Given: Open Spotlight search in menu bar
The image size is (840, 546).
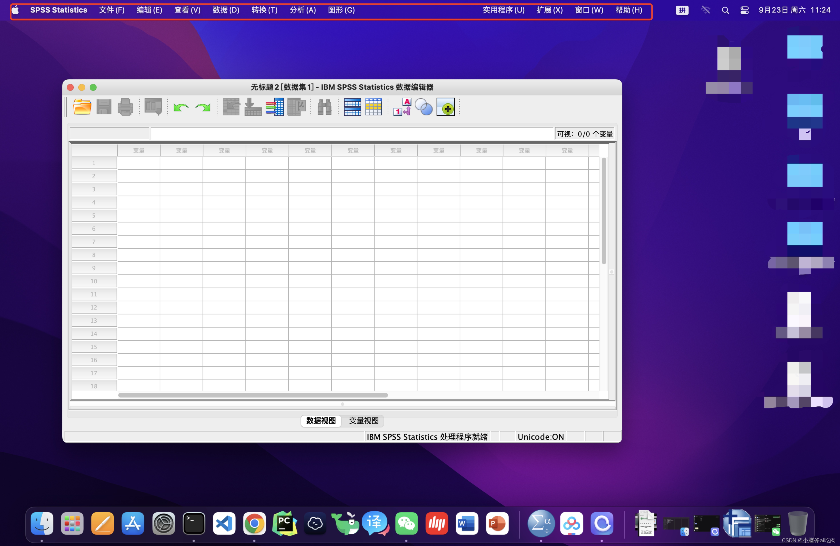Looking at the screenshot, I should (x=725, y=10).
